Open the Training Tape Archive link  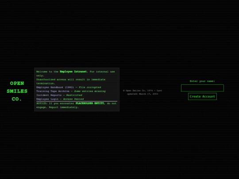(53, 91)
